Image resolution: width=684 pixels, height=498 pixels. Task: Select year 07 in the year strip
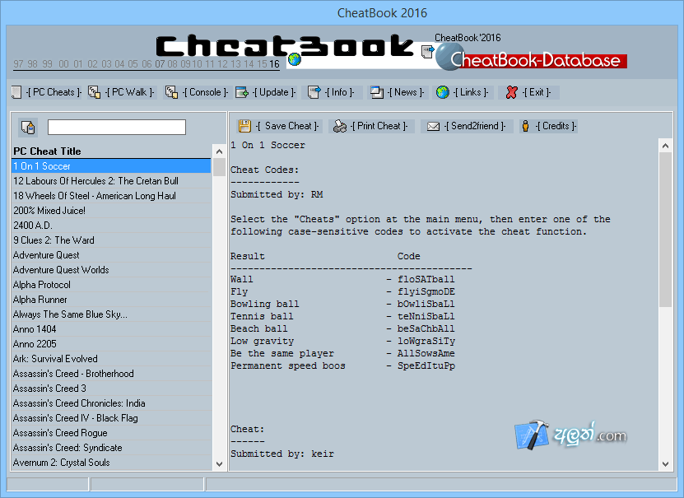pyautogui.click(x=161, y=64)
